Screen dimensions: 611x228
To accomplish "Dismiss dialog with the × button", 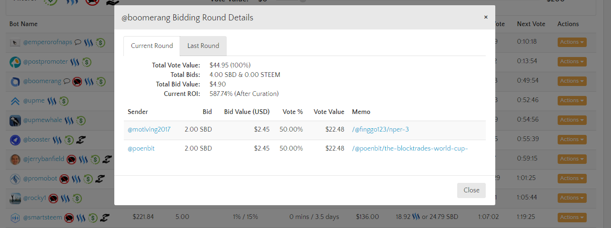I will click(486, 17).
